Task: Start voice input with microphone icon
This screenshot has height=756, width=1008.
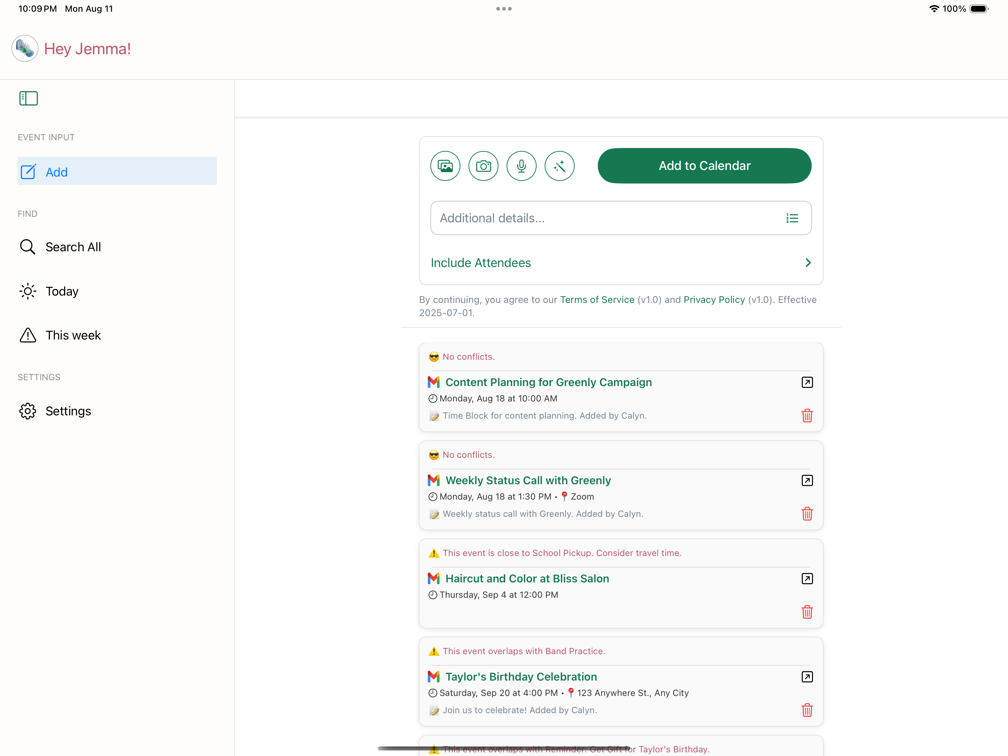Action: (521, 166)
